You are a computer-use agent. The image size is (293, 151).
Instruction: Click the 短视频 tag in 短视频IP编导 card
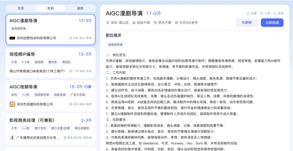[39, 62]
